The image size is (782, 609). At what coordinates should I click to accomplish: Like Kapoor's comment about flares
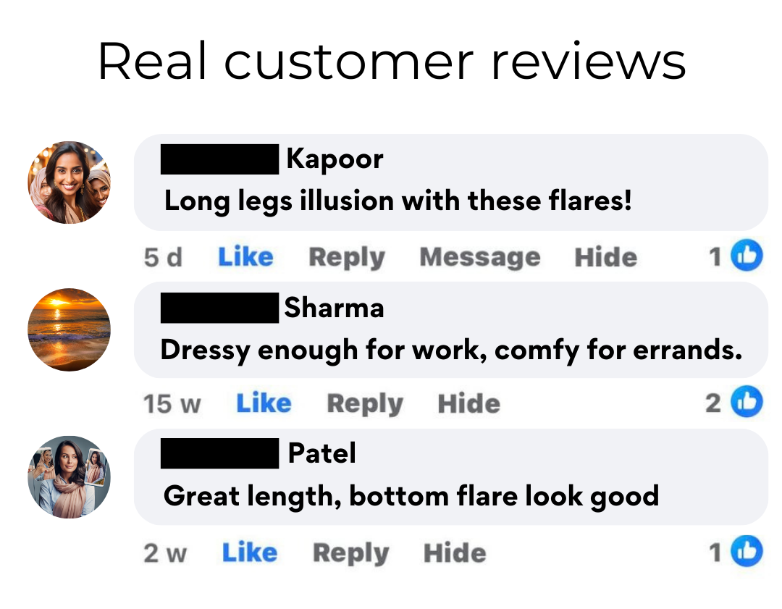(245, 257)
